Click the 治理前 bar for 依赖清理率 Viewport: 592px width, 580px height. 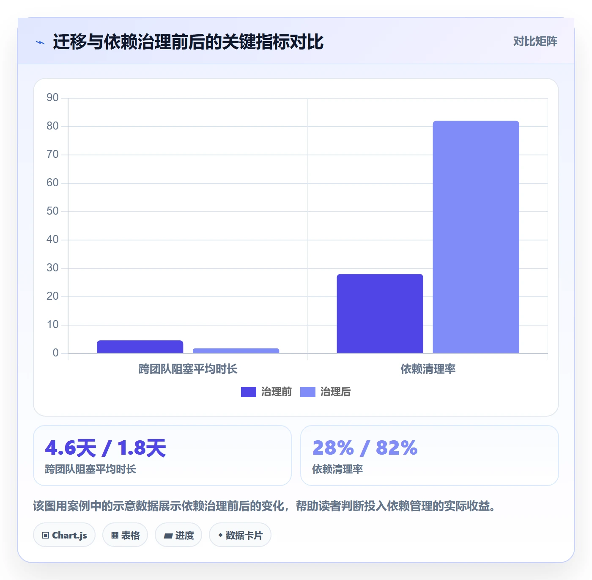tap(380, 314)
